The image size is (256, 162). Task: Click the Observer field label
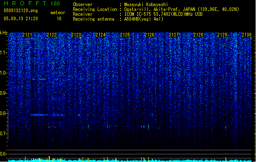click(83, 4)
